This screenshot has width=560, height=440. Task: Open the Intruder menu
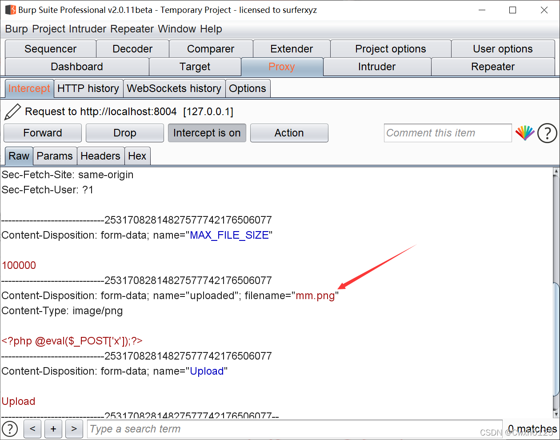(87, 29)
